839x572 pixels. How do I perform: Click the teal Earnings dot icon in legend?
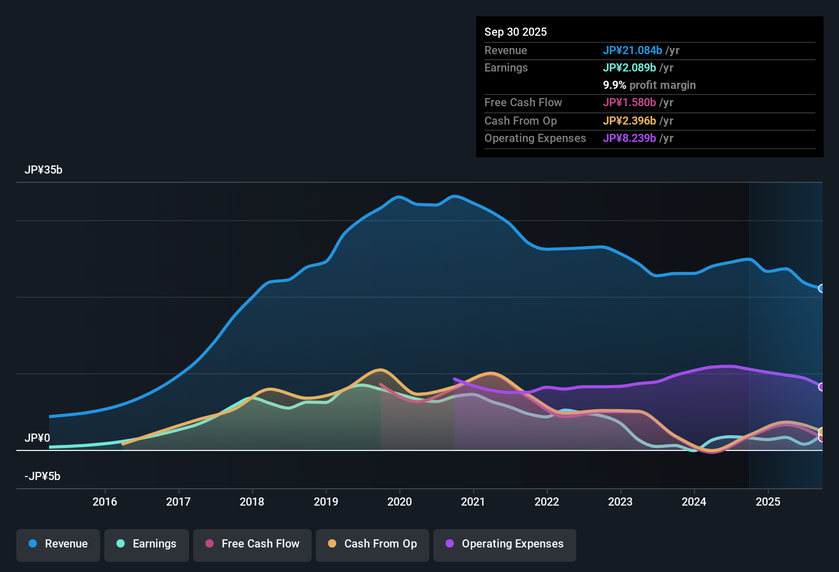(x=121, y=544)
